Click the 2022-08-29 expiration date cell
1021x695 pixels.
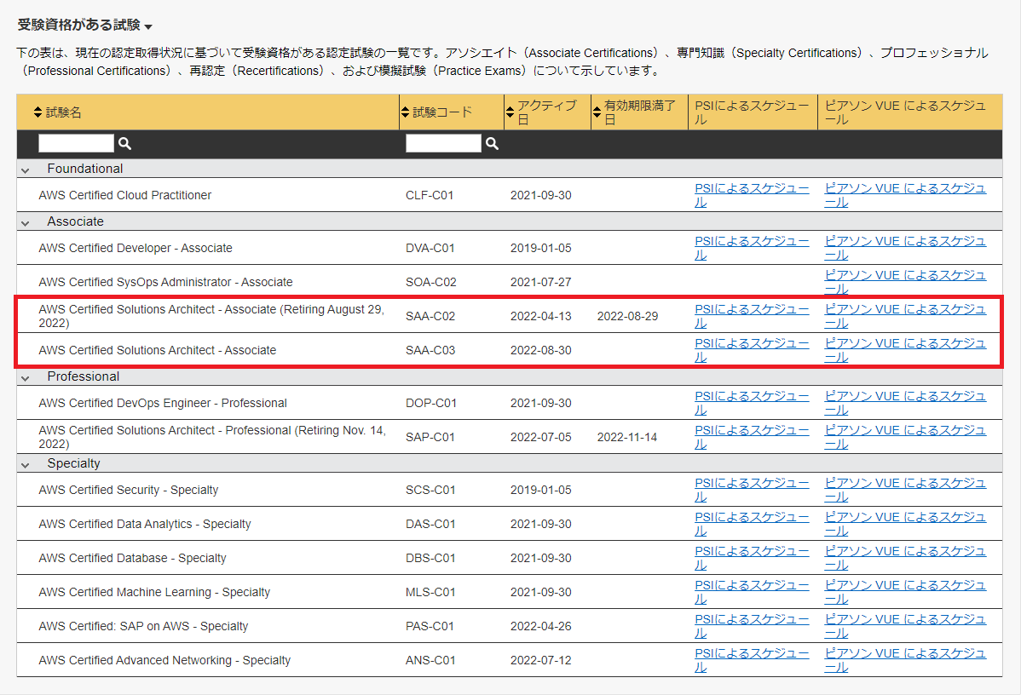[x=628, y=316]
